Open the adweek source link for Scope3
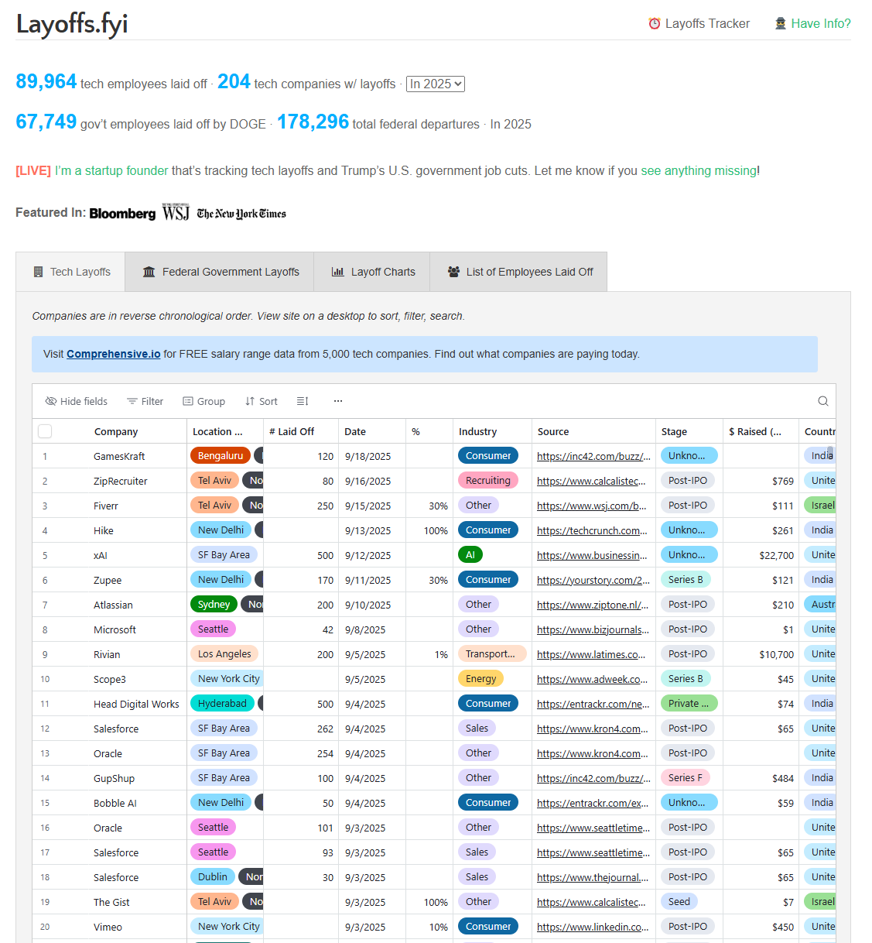872x943 pixels. (x=593, y=679)
